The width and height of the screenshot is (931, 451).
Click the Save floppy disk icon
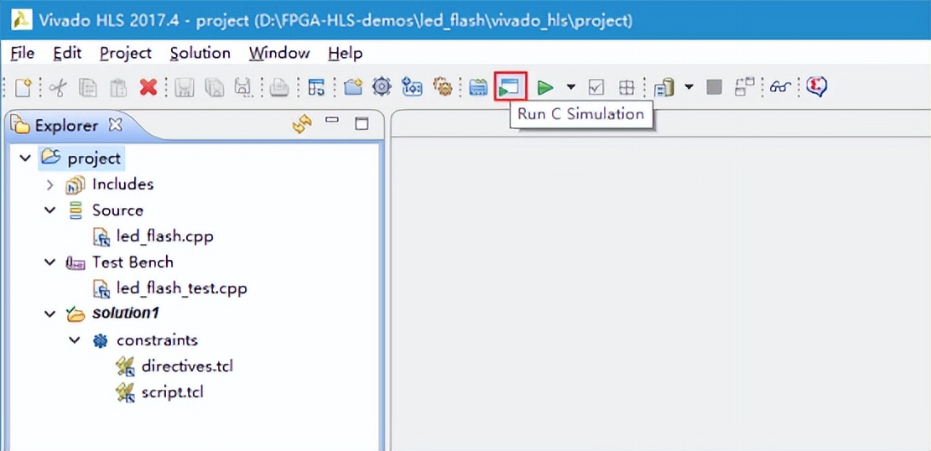[x=185, y=88]
